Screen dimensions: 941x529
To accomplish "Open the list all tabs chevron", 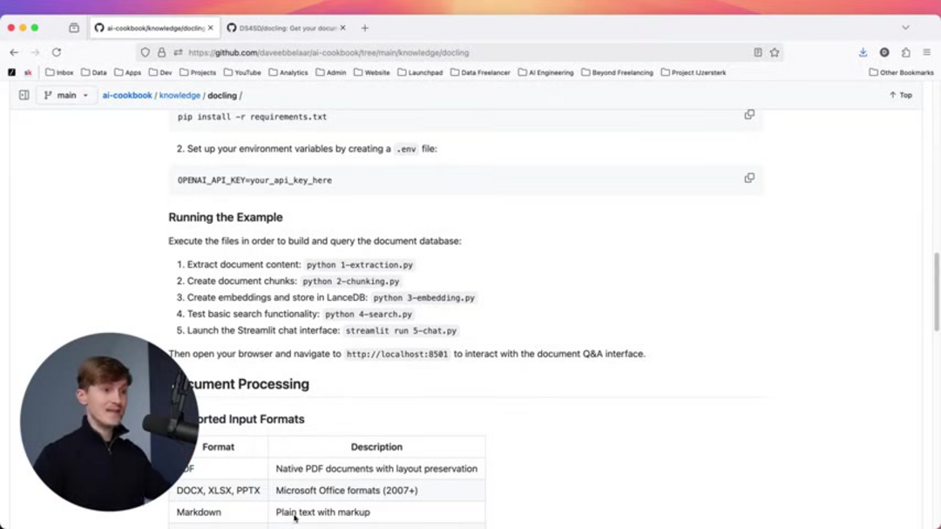I will click(x=904, y=27).
